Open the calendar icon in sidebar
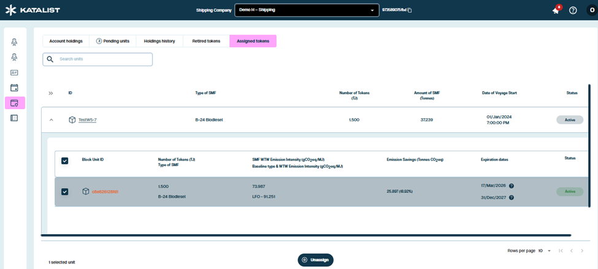Screen dimensions: 598x269 [x=14, y=88]
